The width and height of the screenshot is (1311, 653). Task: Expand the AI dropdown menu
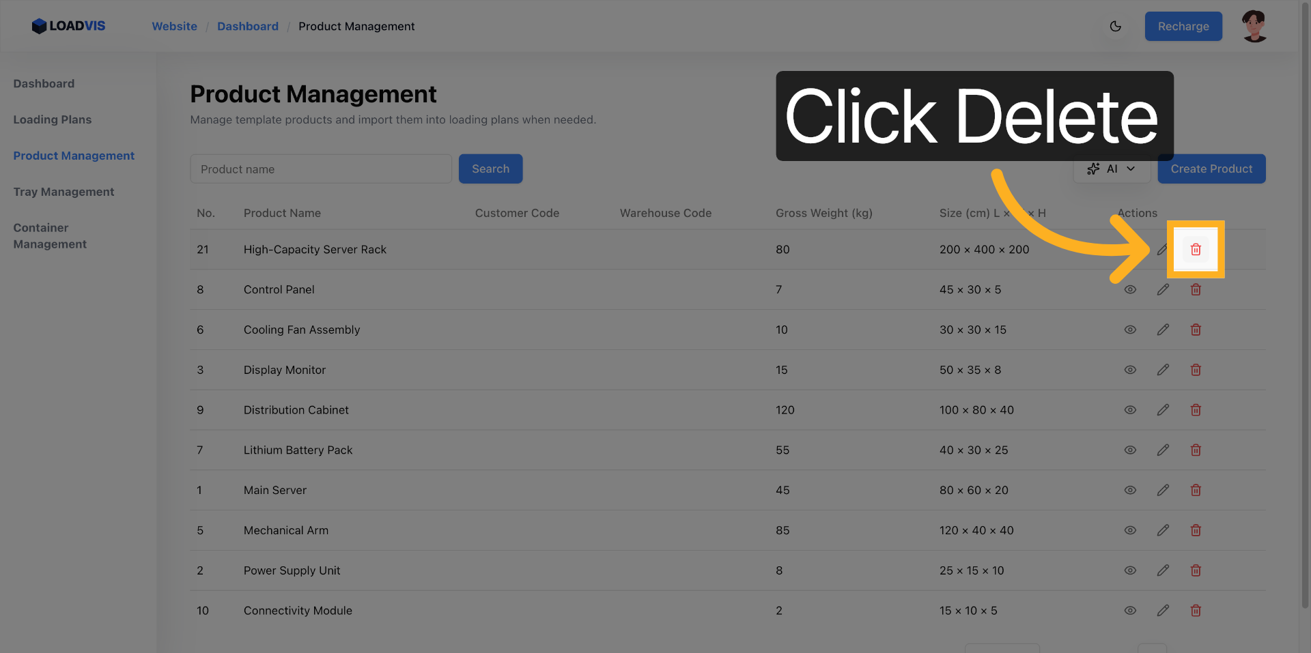pos(1111,169)
